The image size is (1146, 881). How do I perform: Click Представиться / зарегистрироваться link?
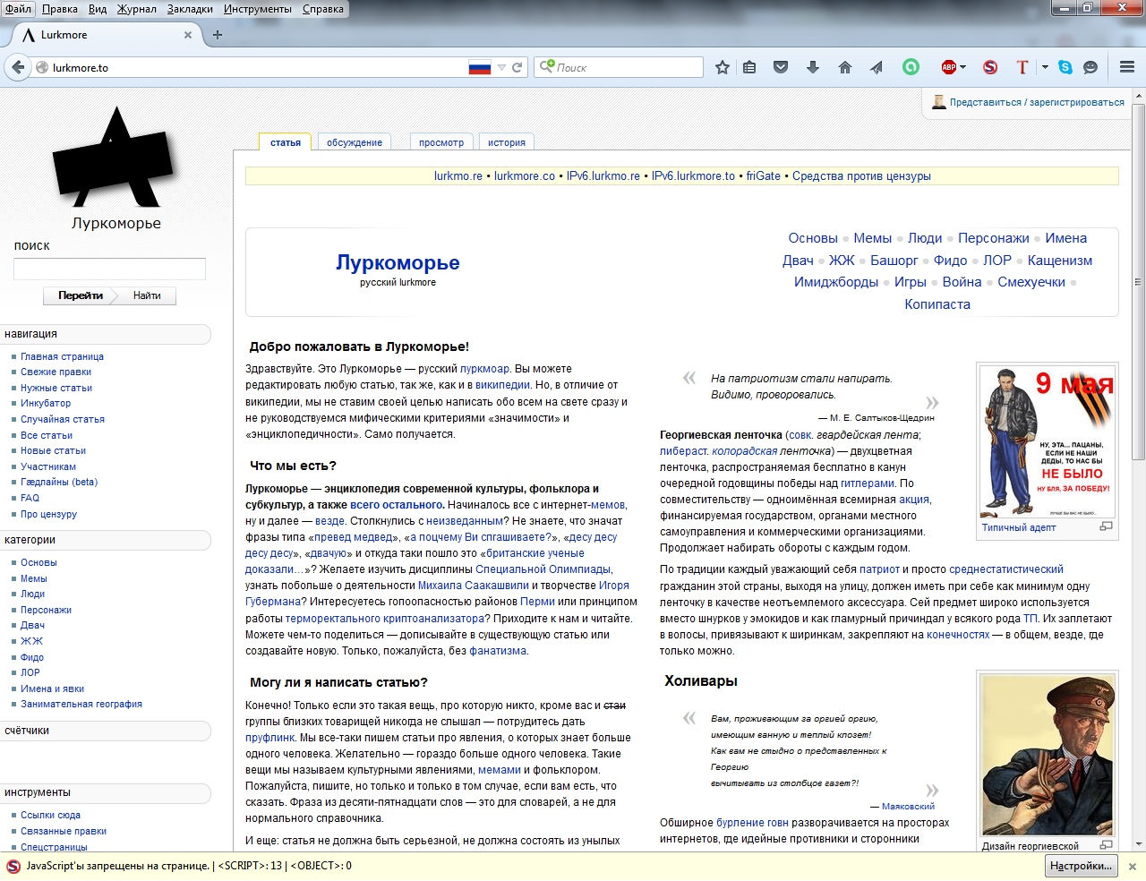[1037, 102]
